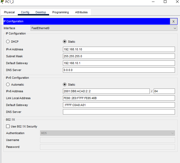Minimize the PC1_2 window
This screenshot has width=180, height=163.
[153, 2]
